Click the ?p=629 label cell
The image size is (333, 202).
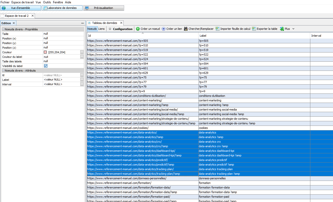click(254, 73)
